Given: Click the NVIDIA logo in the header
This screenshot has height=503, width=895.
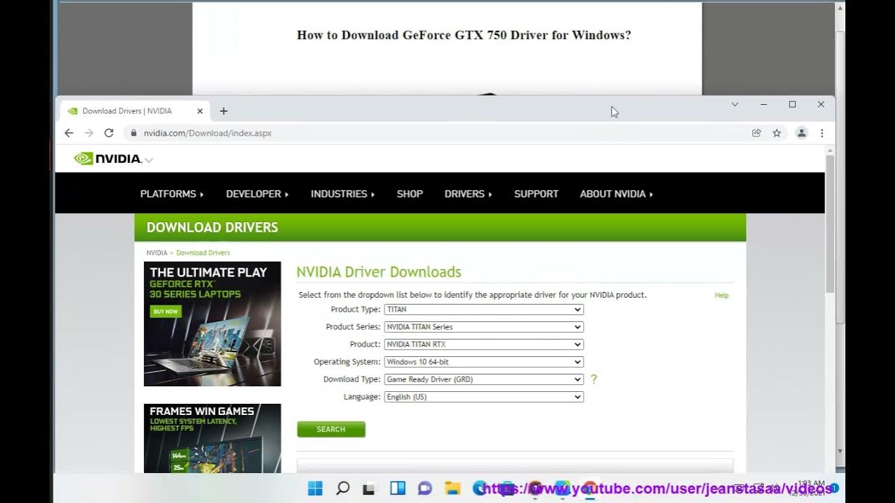Looking at the screenshot, I should [x=108, y=159].
